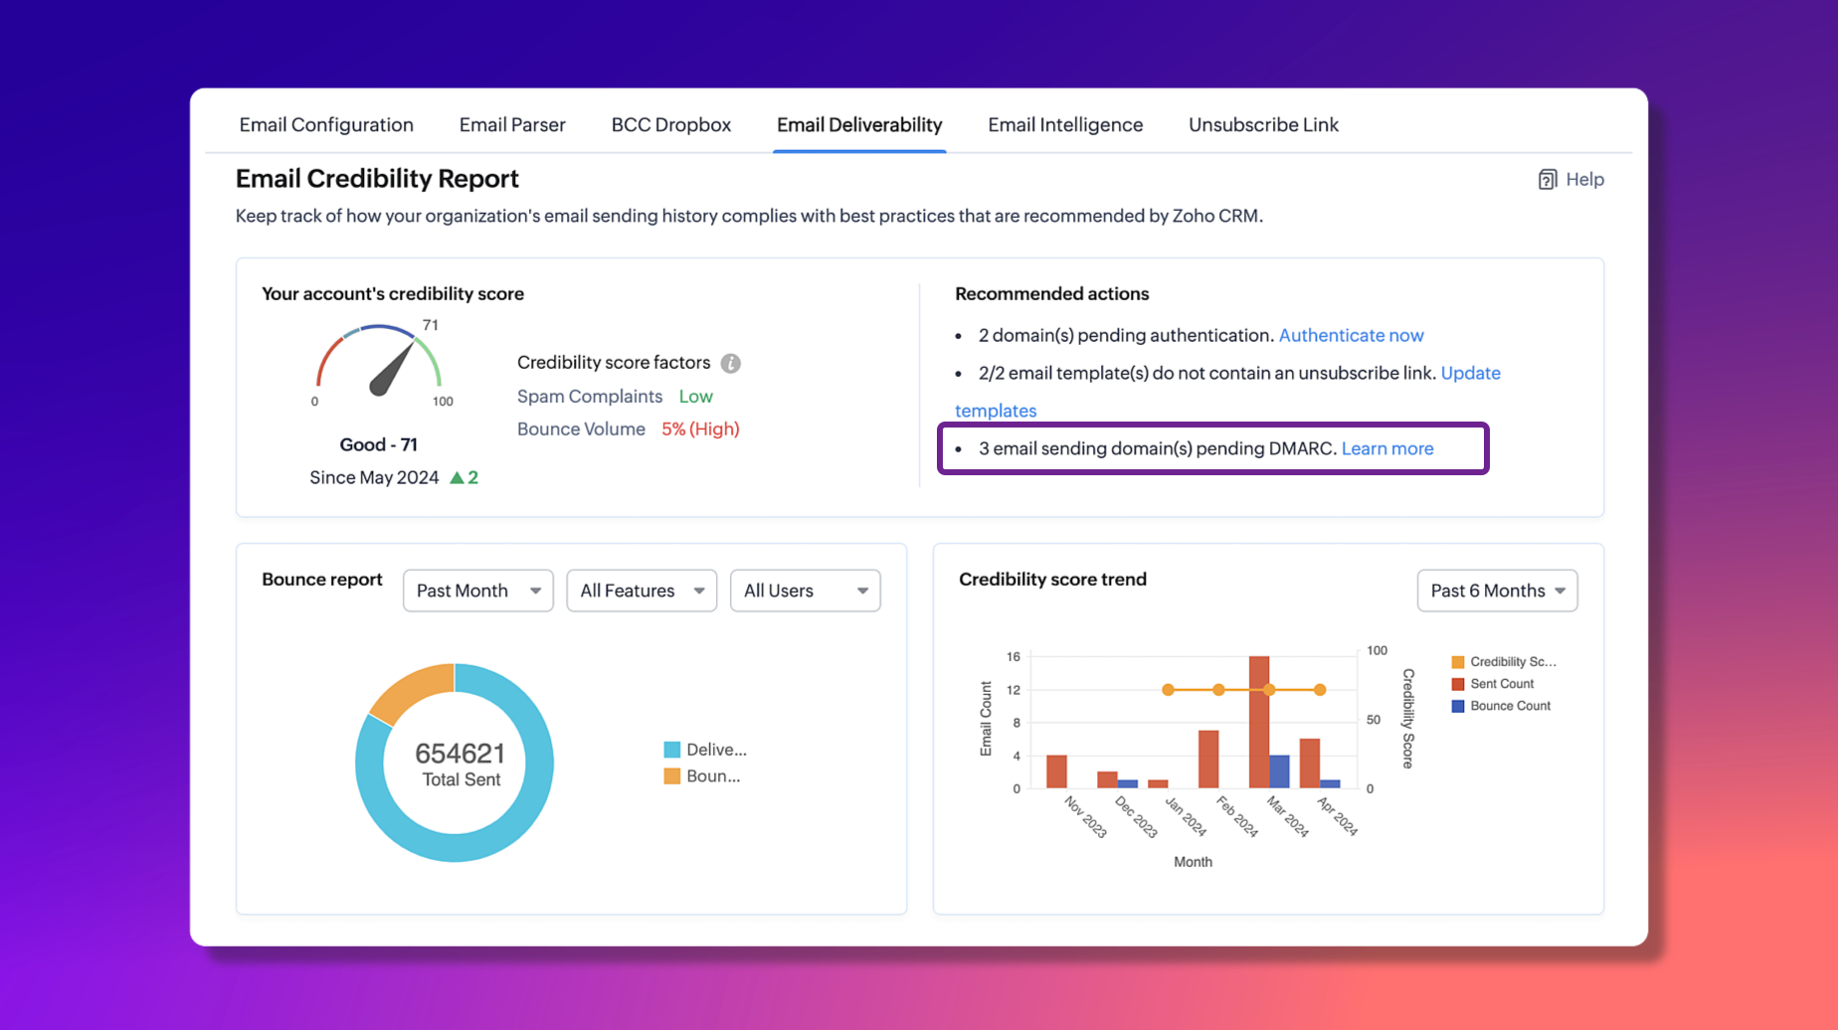Screen dimensions: 1838x1030
Task: Click Learn more about pending DMARC
Action: coord(1386,448)
